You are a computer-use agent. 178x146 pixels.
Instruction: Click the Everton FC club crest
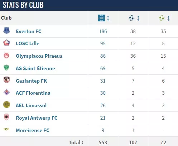coord(6,31)
